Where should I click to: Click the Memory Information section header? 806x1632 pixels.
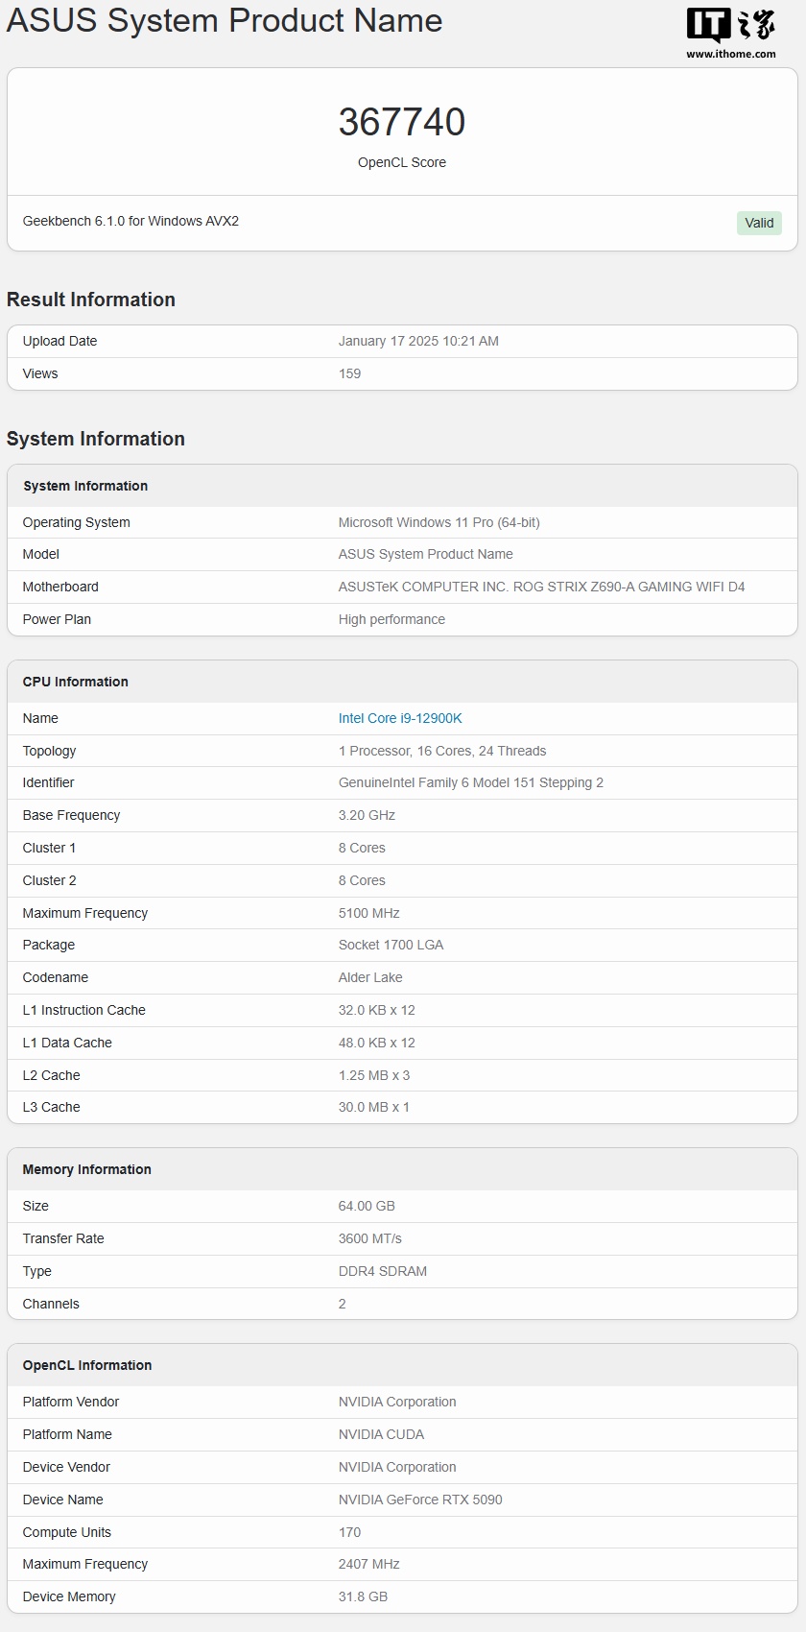(x=87, y=1169)
